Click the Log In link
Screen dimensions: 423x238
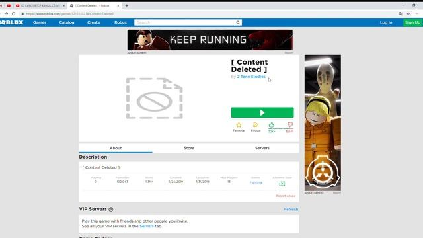(x=386, y=22)
